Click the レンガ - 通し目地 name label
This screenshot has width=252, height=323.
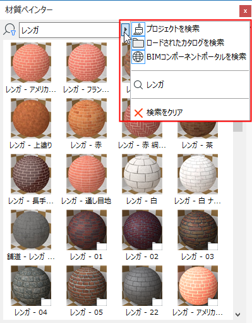(x=87, y=201)
